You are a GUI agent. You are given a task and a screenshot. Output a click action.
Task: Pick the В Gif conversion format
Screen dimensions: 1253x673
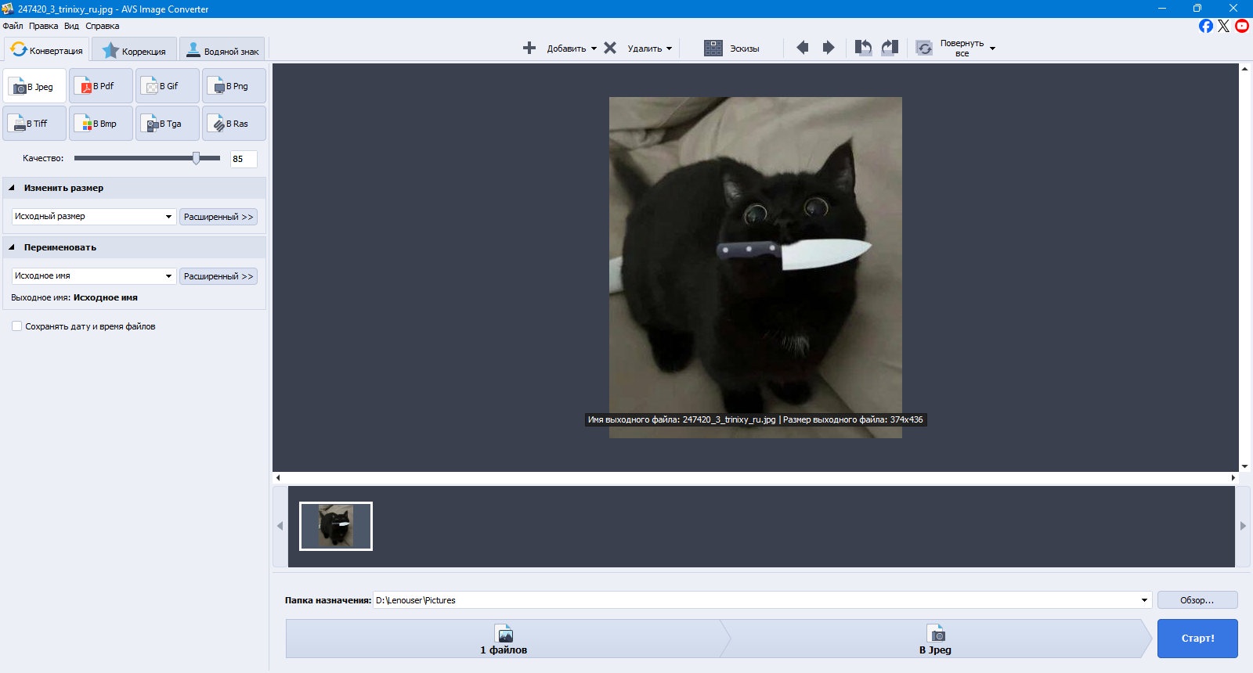(x=168, y=86)
